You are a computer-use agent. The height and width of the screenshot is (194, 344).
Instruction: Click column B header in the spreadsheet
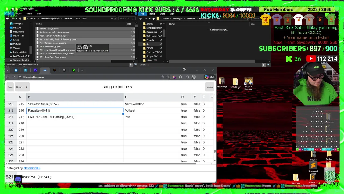[75, 97]
